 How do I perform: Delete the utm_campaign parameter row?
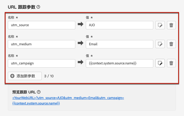click(x=171, y=63)
